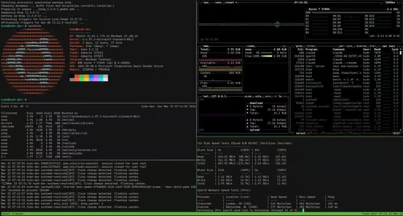Click the cpu lazy sort selector

tap(389, 46)
